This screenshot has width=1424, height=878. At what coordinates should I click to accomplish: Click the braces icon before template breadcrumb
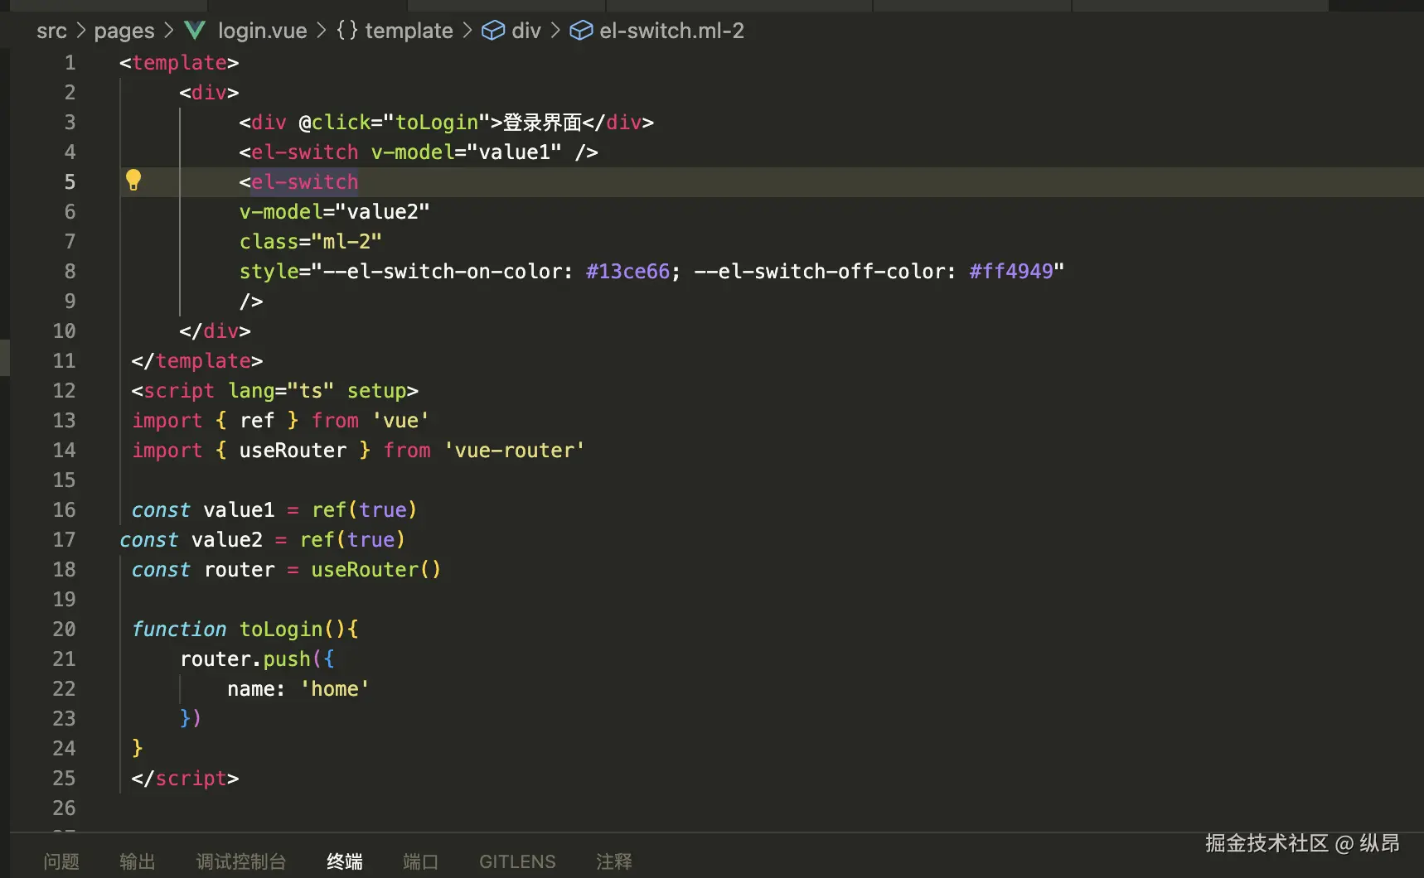[x=347, y=31]
